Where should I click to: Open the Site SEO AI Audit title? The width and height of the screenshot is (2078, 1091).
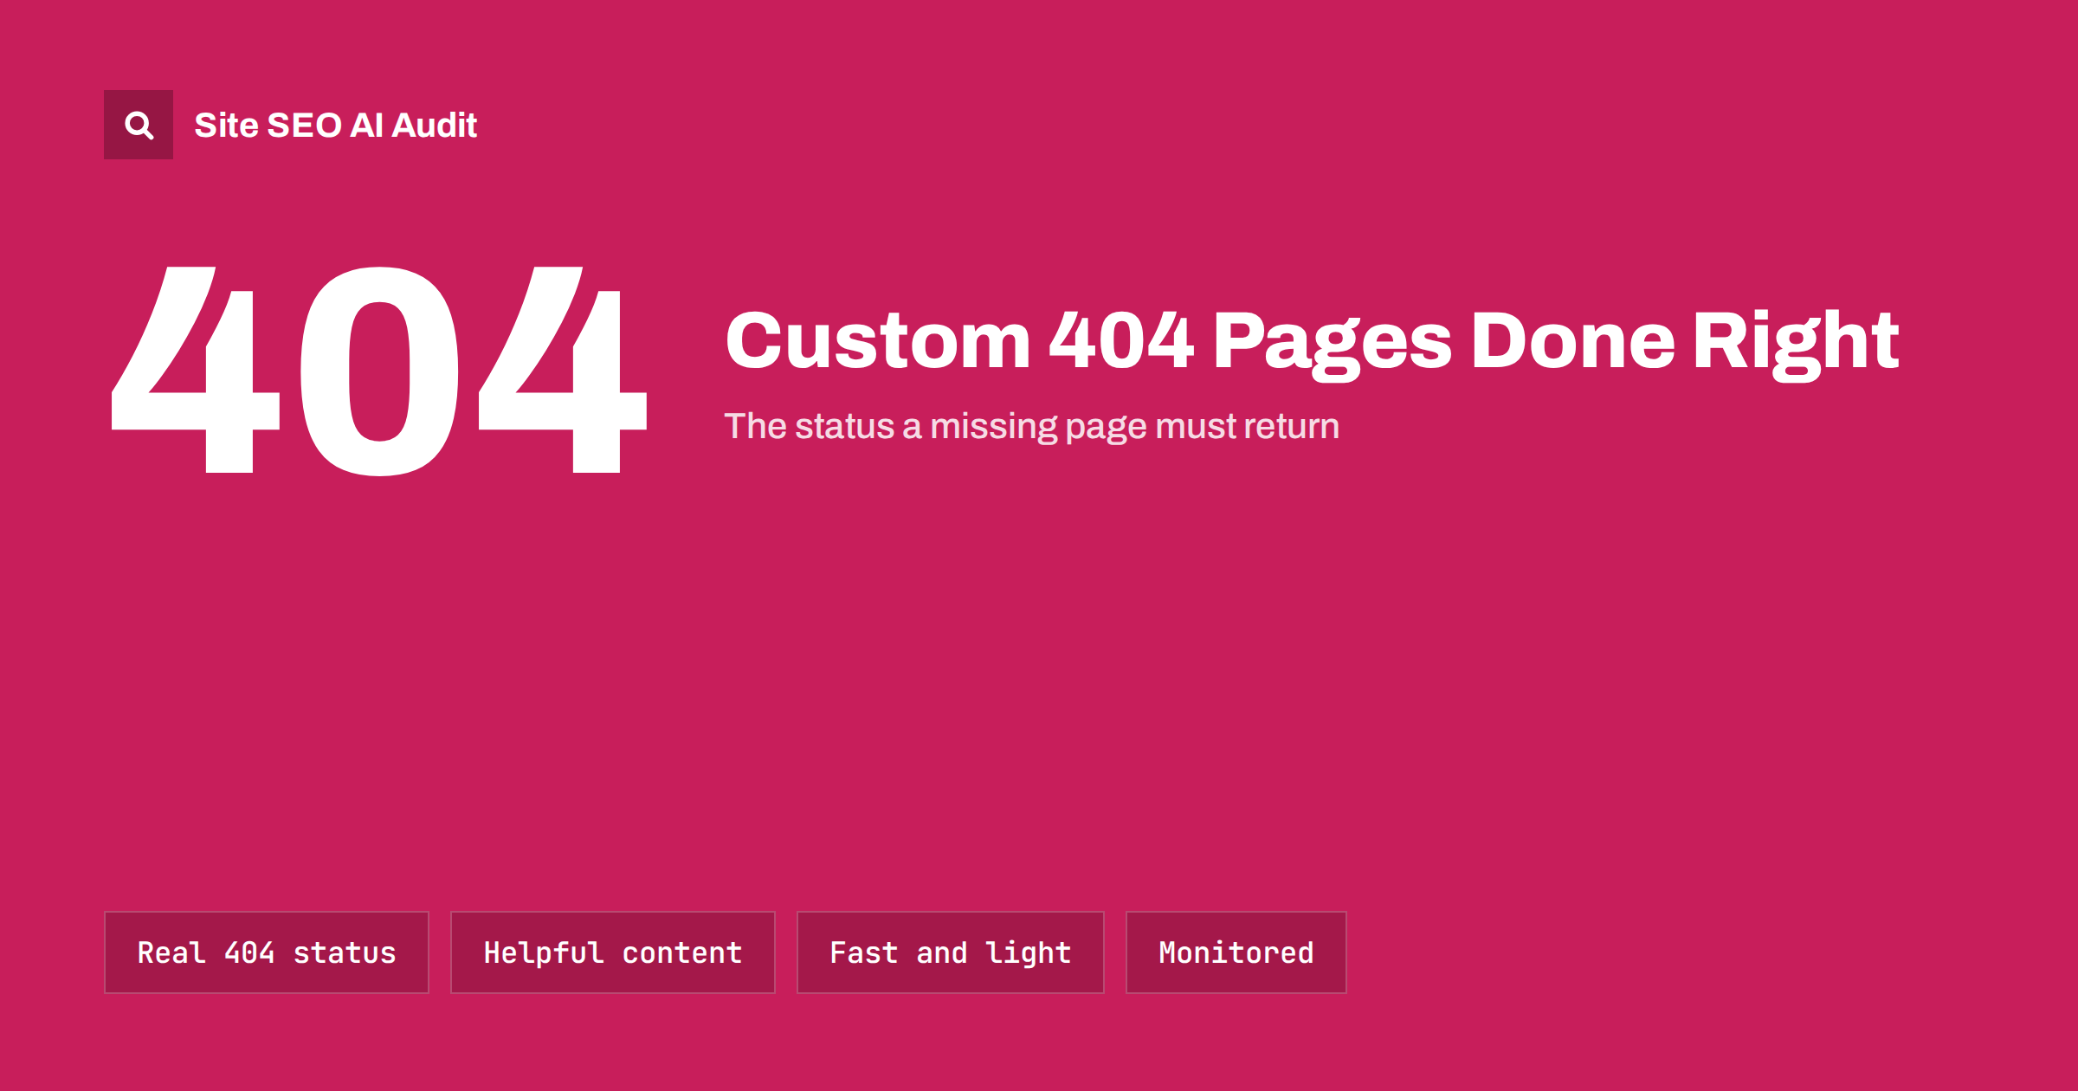(x=336, y=126)
